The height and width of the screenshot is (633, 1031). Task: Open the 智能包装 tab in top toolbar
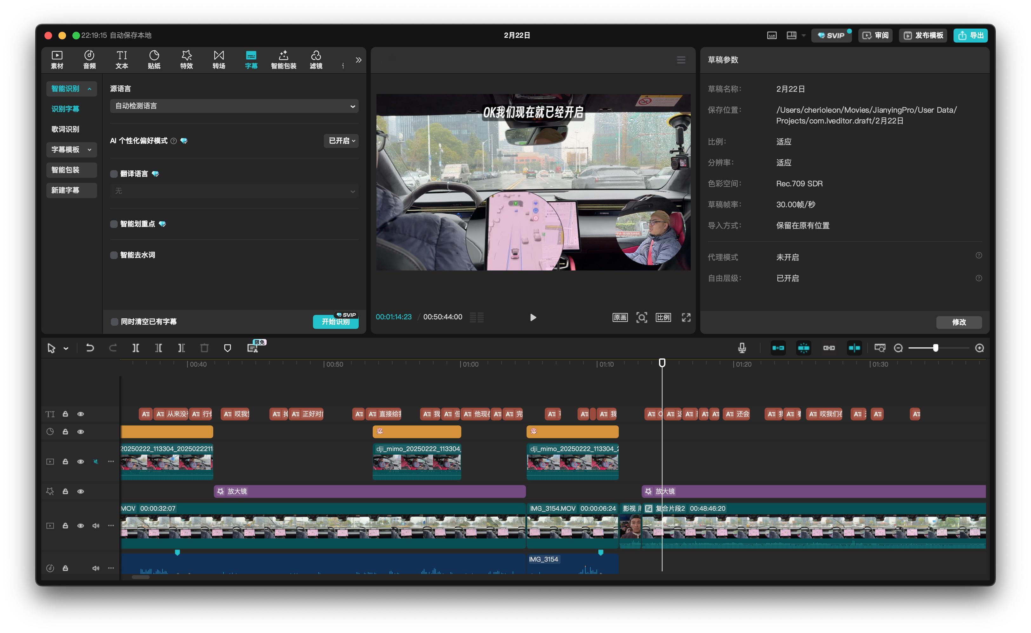pyautogui.click(x=283, y=60)
